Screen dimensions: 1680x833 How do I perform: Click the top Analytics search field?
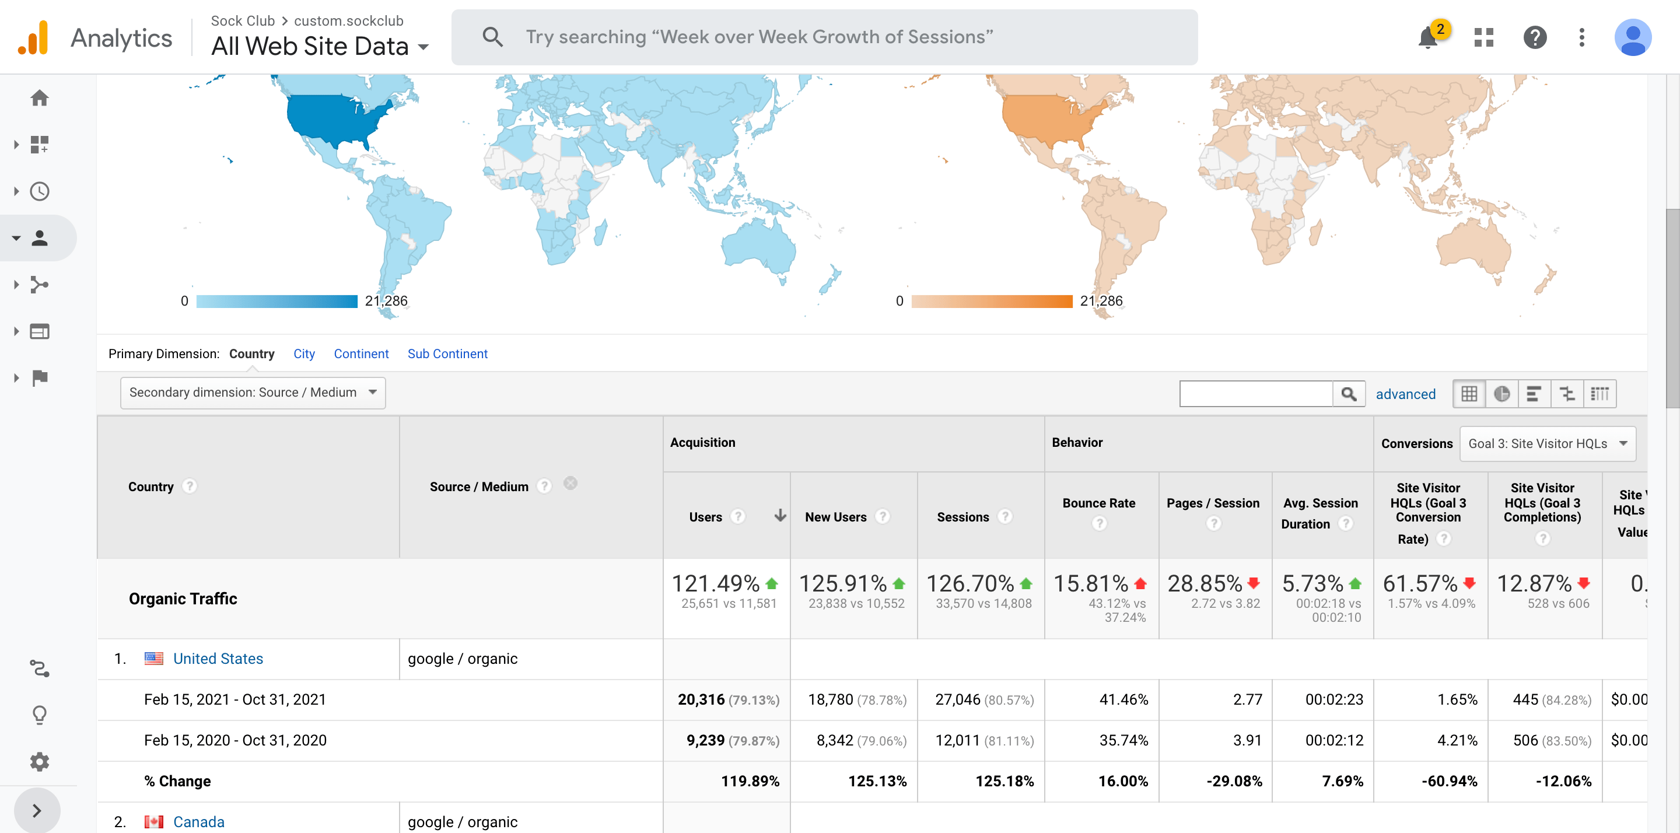(x=824, y=37)
